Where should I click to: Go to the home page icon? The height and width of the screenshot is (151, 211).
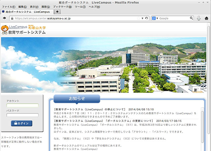click(x=206, y=18)
